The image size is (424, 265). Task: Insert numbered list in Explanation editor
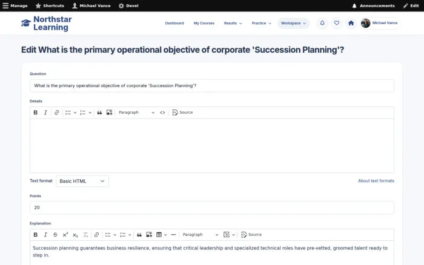pos(122,235)
